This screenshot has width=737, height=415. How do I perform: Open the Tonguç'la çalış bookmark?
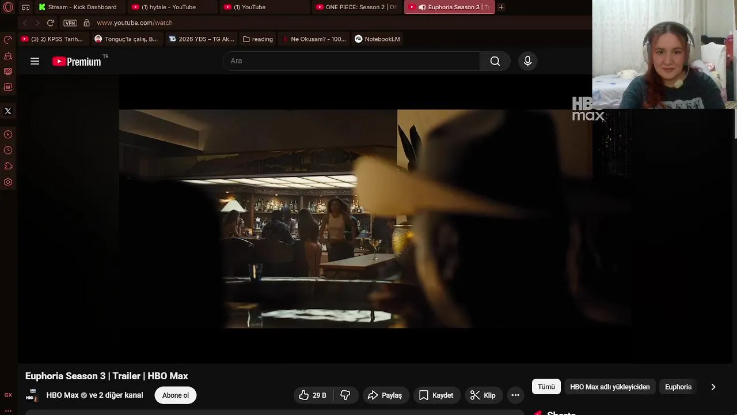(126, 39)
